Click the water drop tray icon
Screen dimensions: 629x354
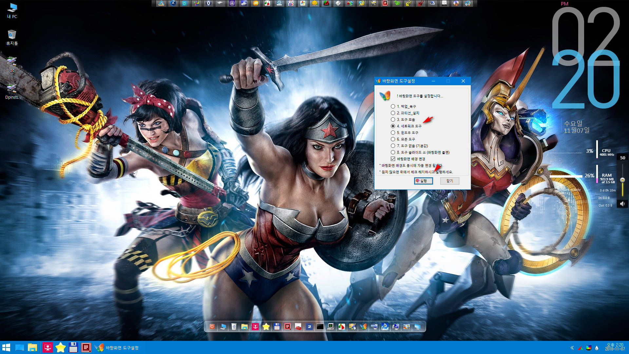(597, 348)
